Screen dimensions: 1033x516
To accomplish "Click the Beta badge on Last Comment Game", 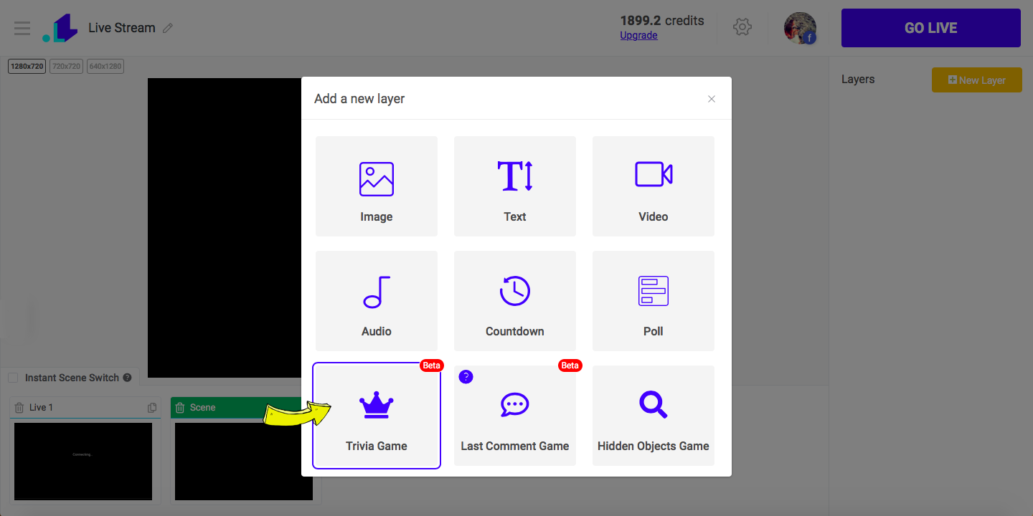I will (x=570, y=365).
